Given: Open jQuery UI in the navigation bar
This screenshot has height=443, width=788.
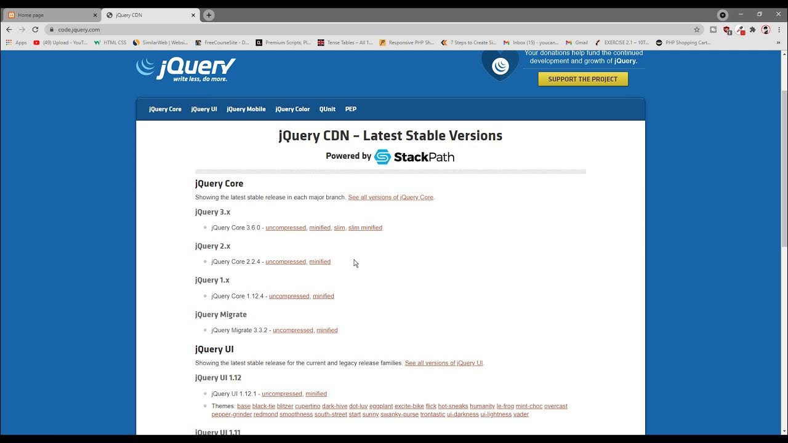Looking at the screenshot, I should coord(204,109).
